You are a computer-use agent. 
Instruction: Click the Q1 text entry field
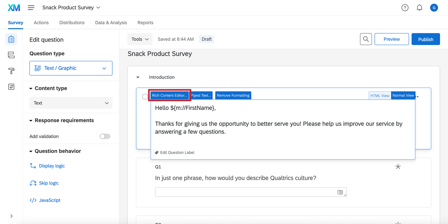pyautogui.click(x=245, y=192)
